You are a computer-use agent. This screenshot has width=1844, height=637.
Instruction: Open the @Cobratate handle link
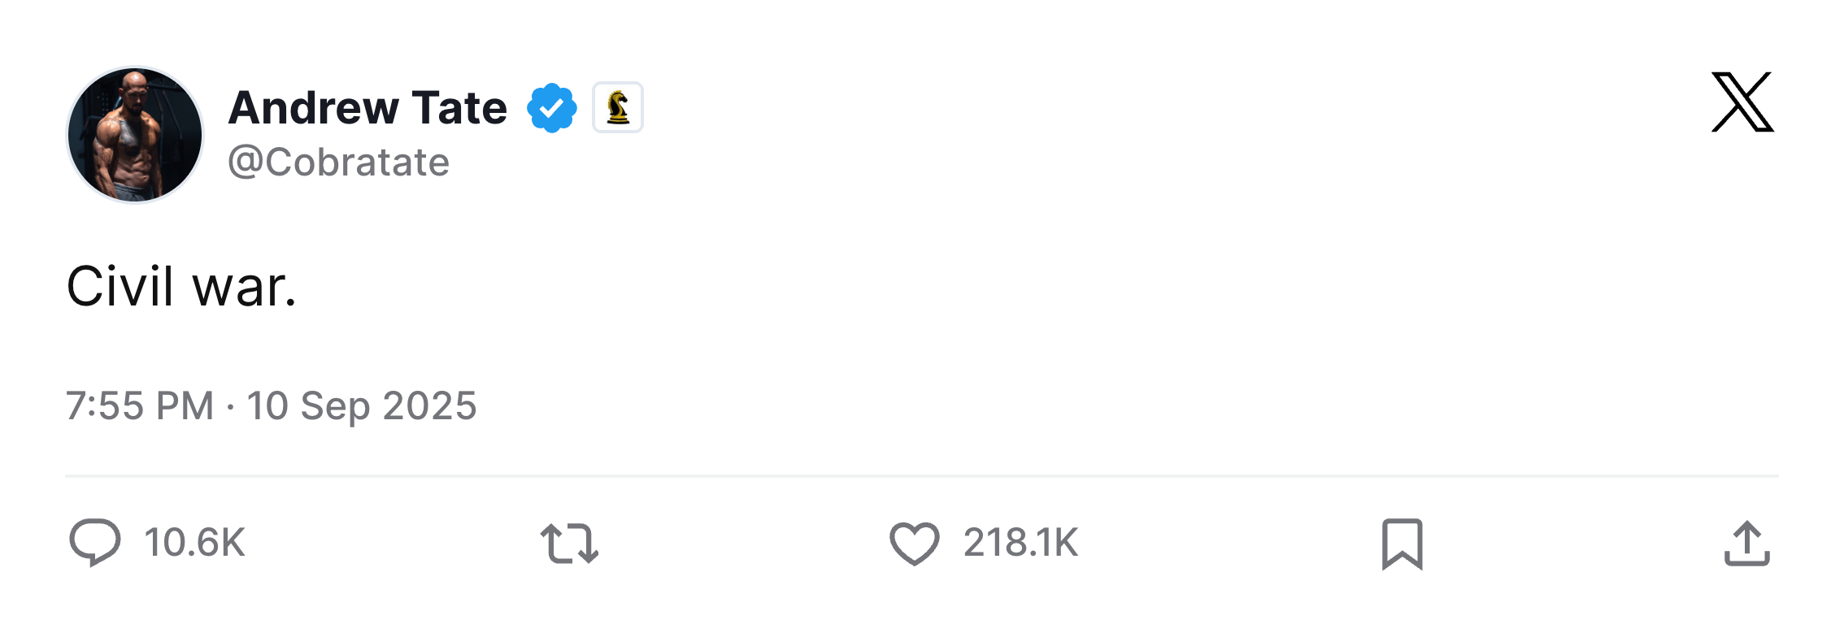coord(338,162)
